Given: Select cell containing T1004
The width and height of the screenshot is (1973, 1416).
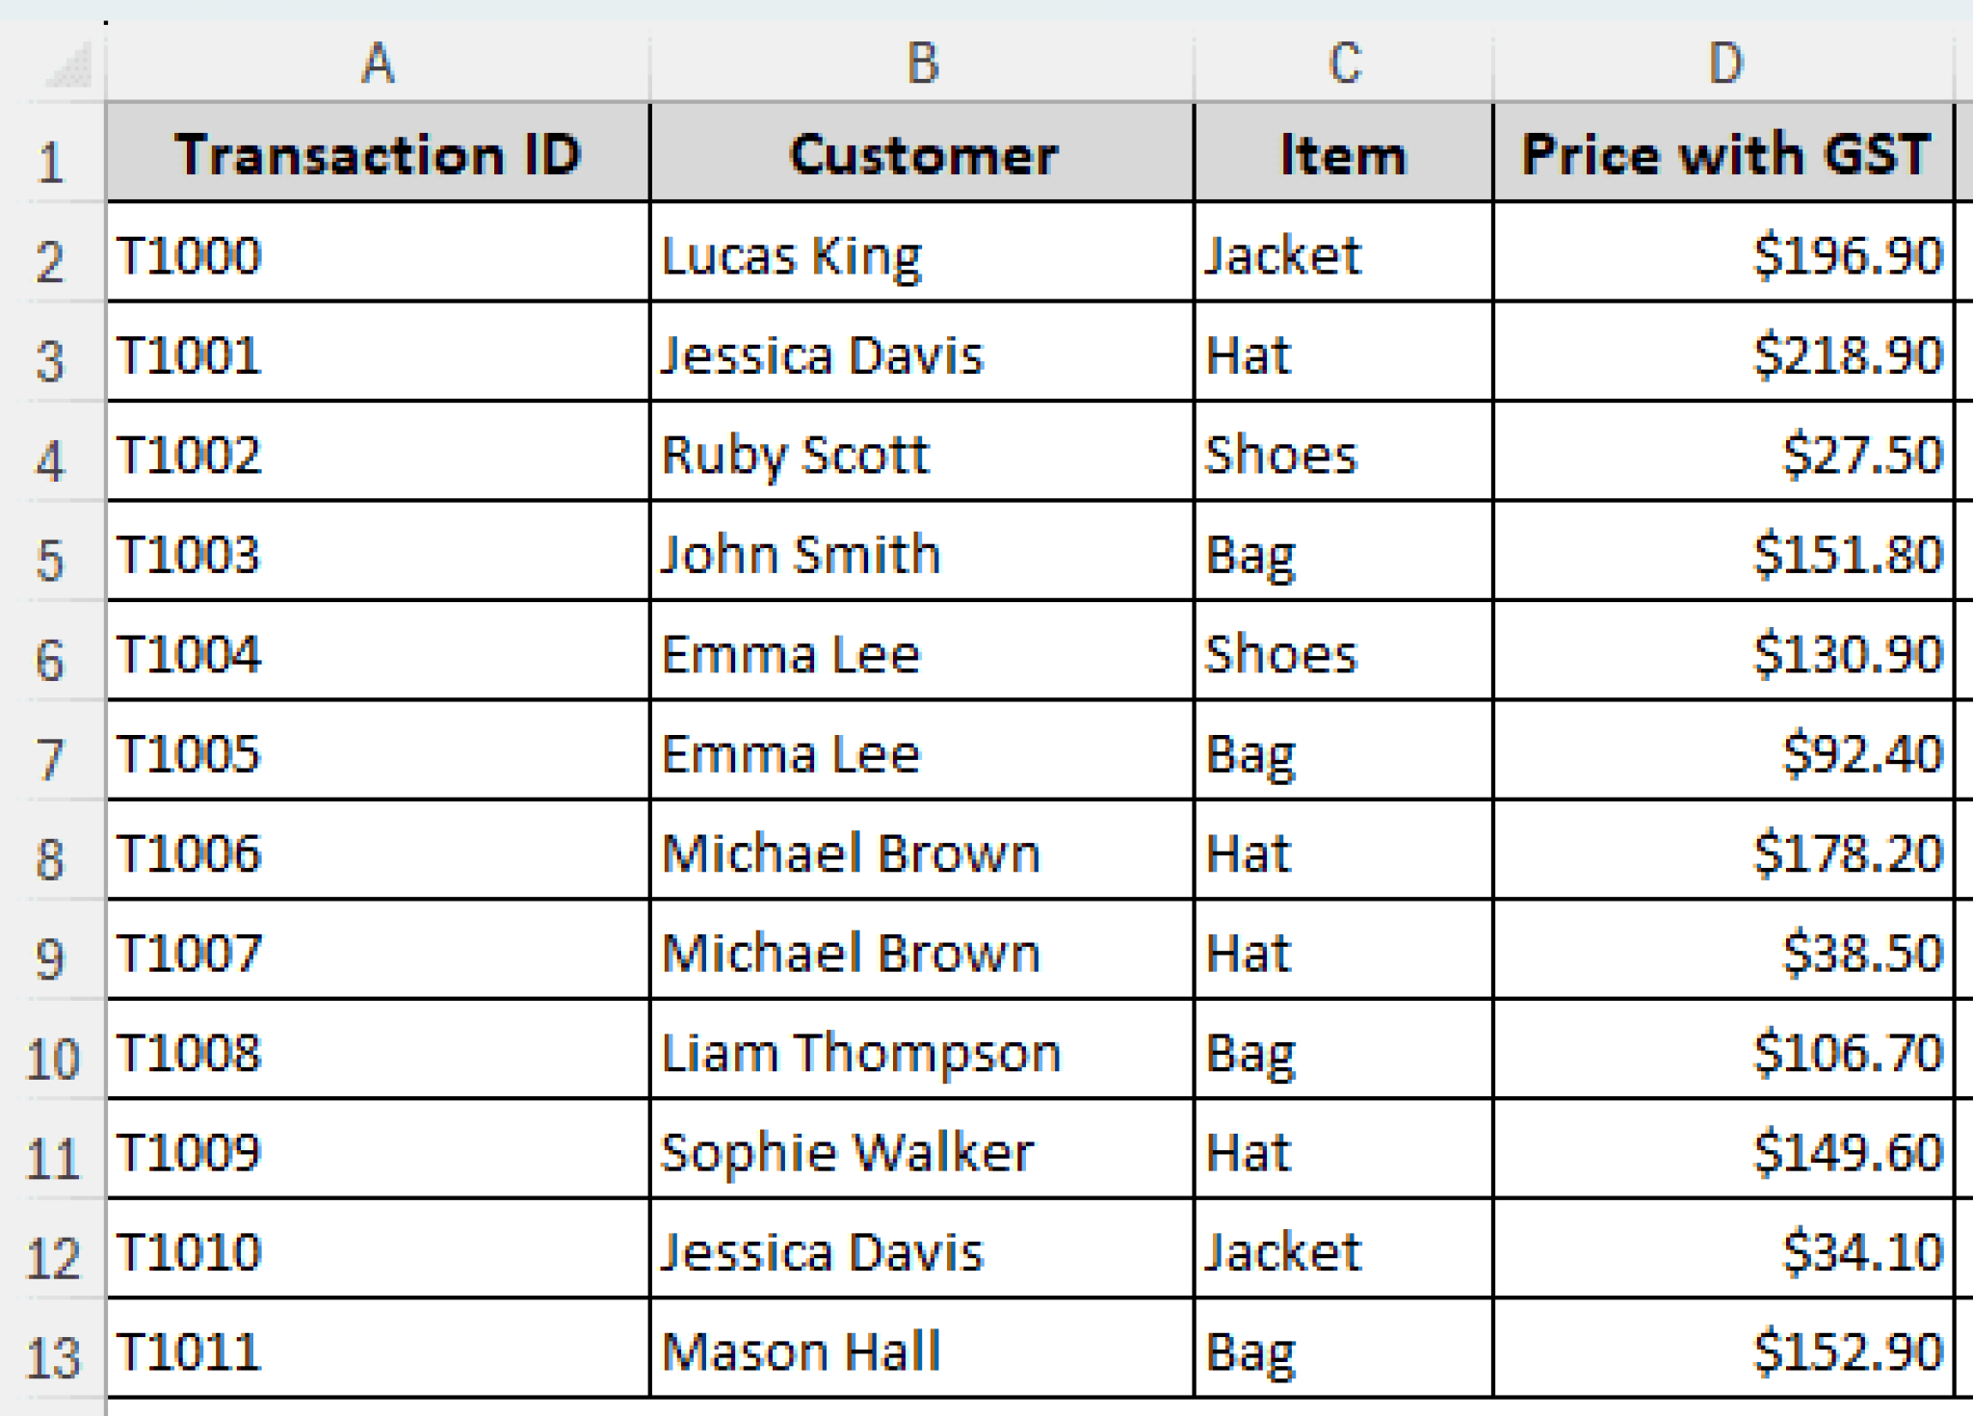Looking at the screenshot, I should [378, 653].
